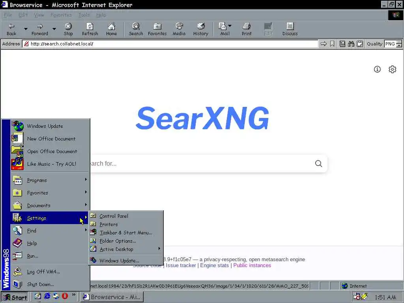Screen dimensions: 404x303
Task: Choose Folder Options... entry
Action: [x=126, y=241]
